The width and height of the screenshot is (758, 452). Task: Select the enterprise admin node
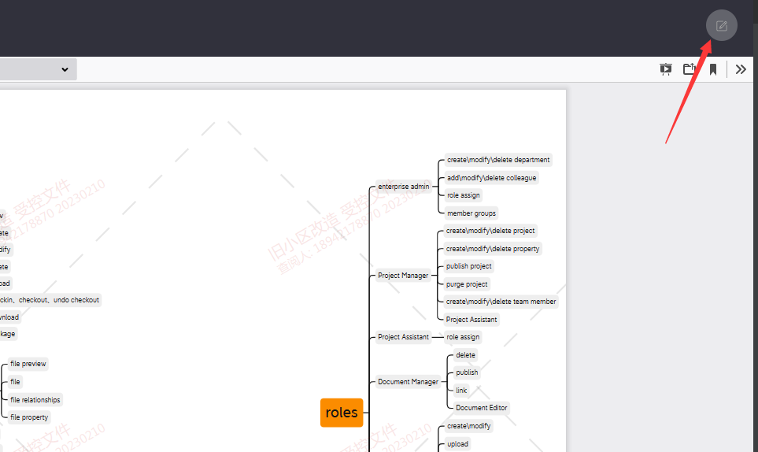[404, 187]
